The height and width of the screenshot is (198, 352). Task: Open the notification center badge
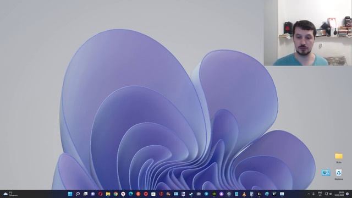348,194
